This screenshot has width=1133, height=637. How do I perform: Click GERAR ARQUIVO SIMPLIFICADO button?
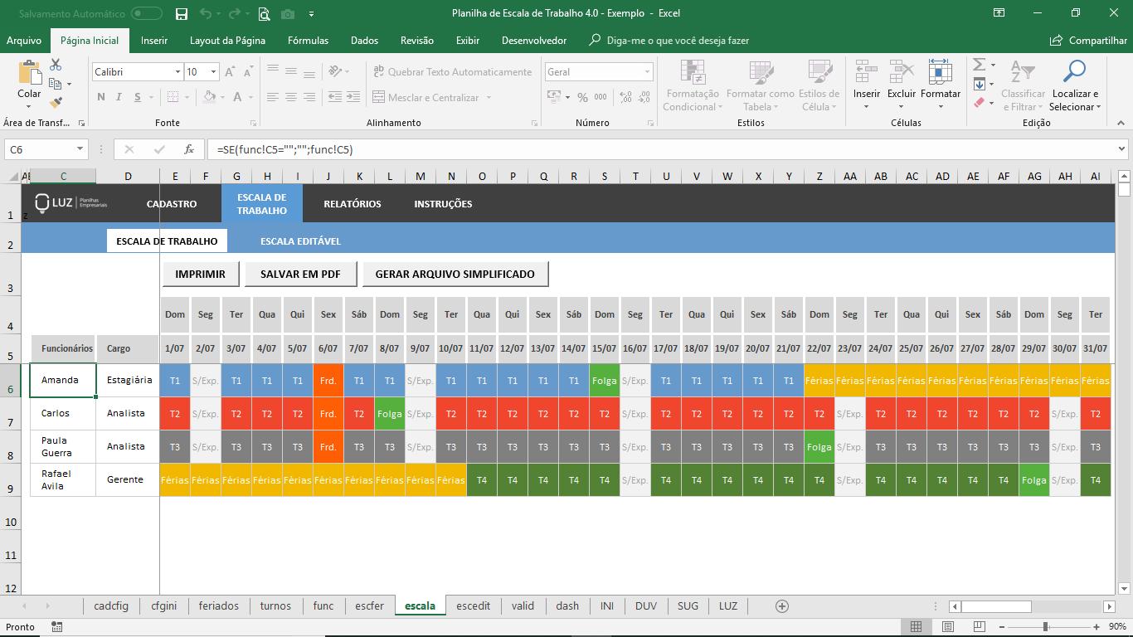(x=455, y=274)
